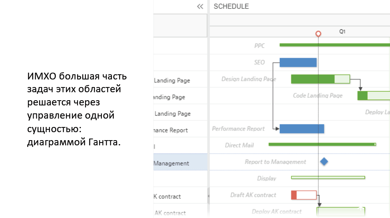Select the PPC green summary bar
This screenshot has height=218, width=390.
pyautogui.click(x=334, y=45)
